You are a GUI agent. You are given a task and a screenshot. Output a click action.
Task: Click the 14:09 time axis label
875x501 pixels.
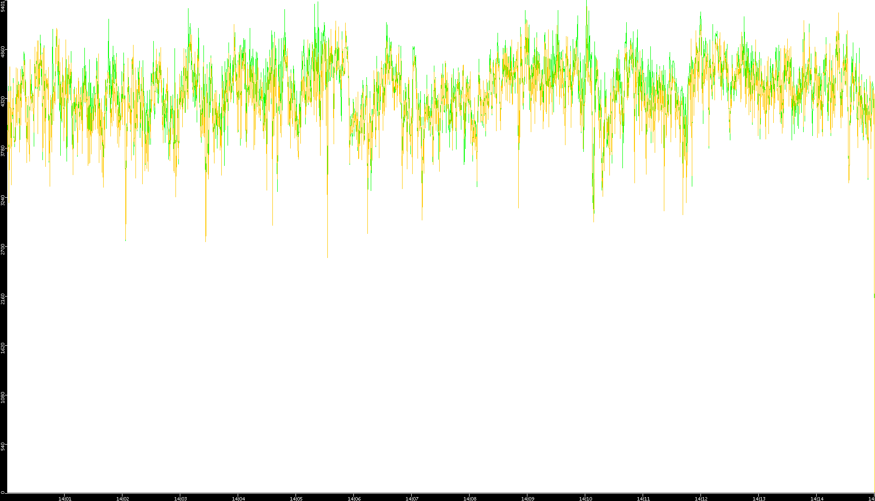527,499
